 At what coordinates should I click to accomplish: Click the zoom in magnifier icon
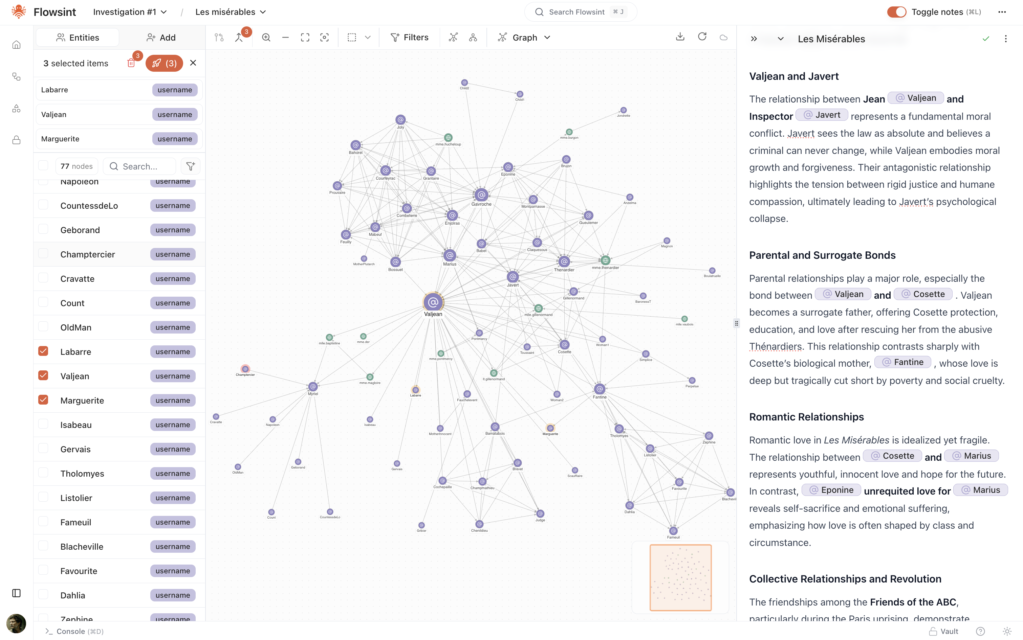coord(266,37)
